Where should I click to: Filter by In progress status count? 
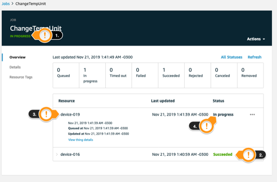coord(92,75)
